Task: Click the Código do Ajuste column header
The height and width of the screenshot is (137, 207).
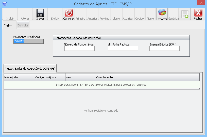Action: [50, 77]
